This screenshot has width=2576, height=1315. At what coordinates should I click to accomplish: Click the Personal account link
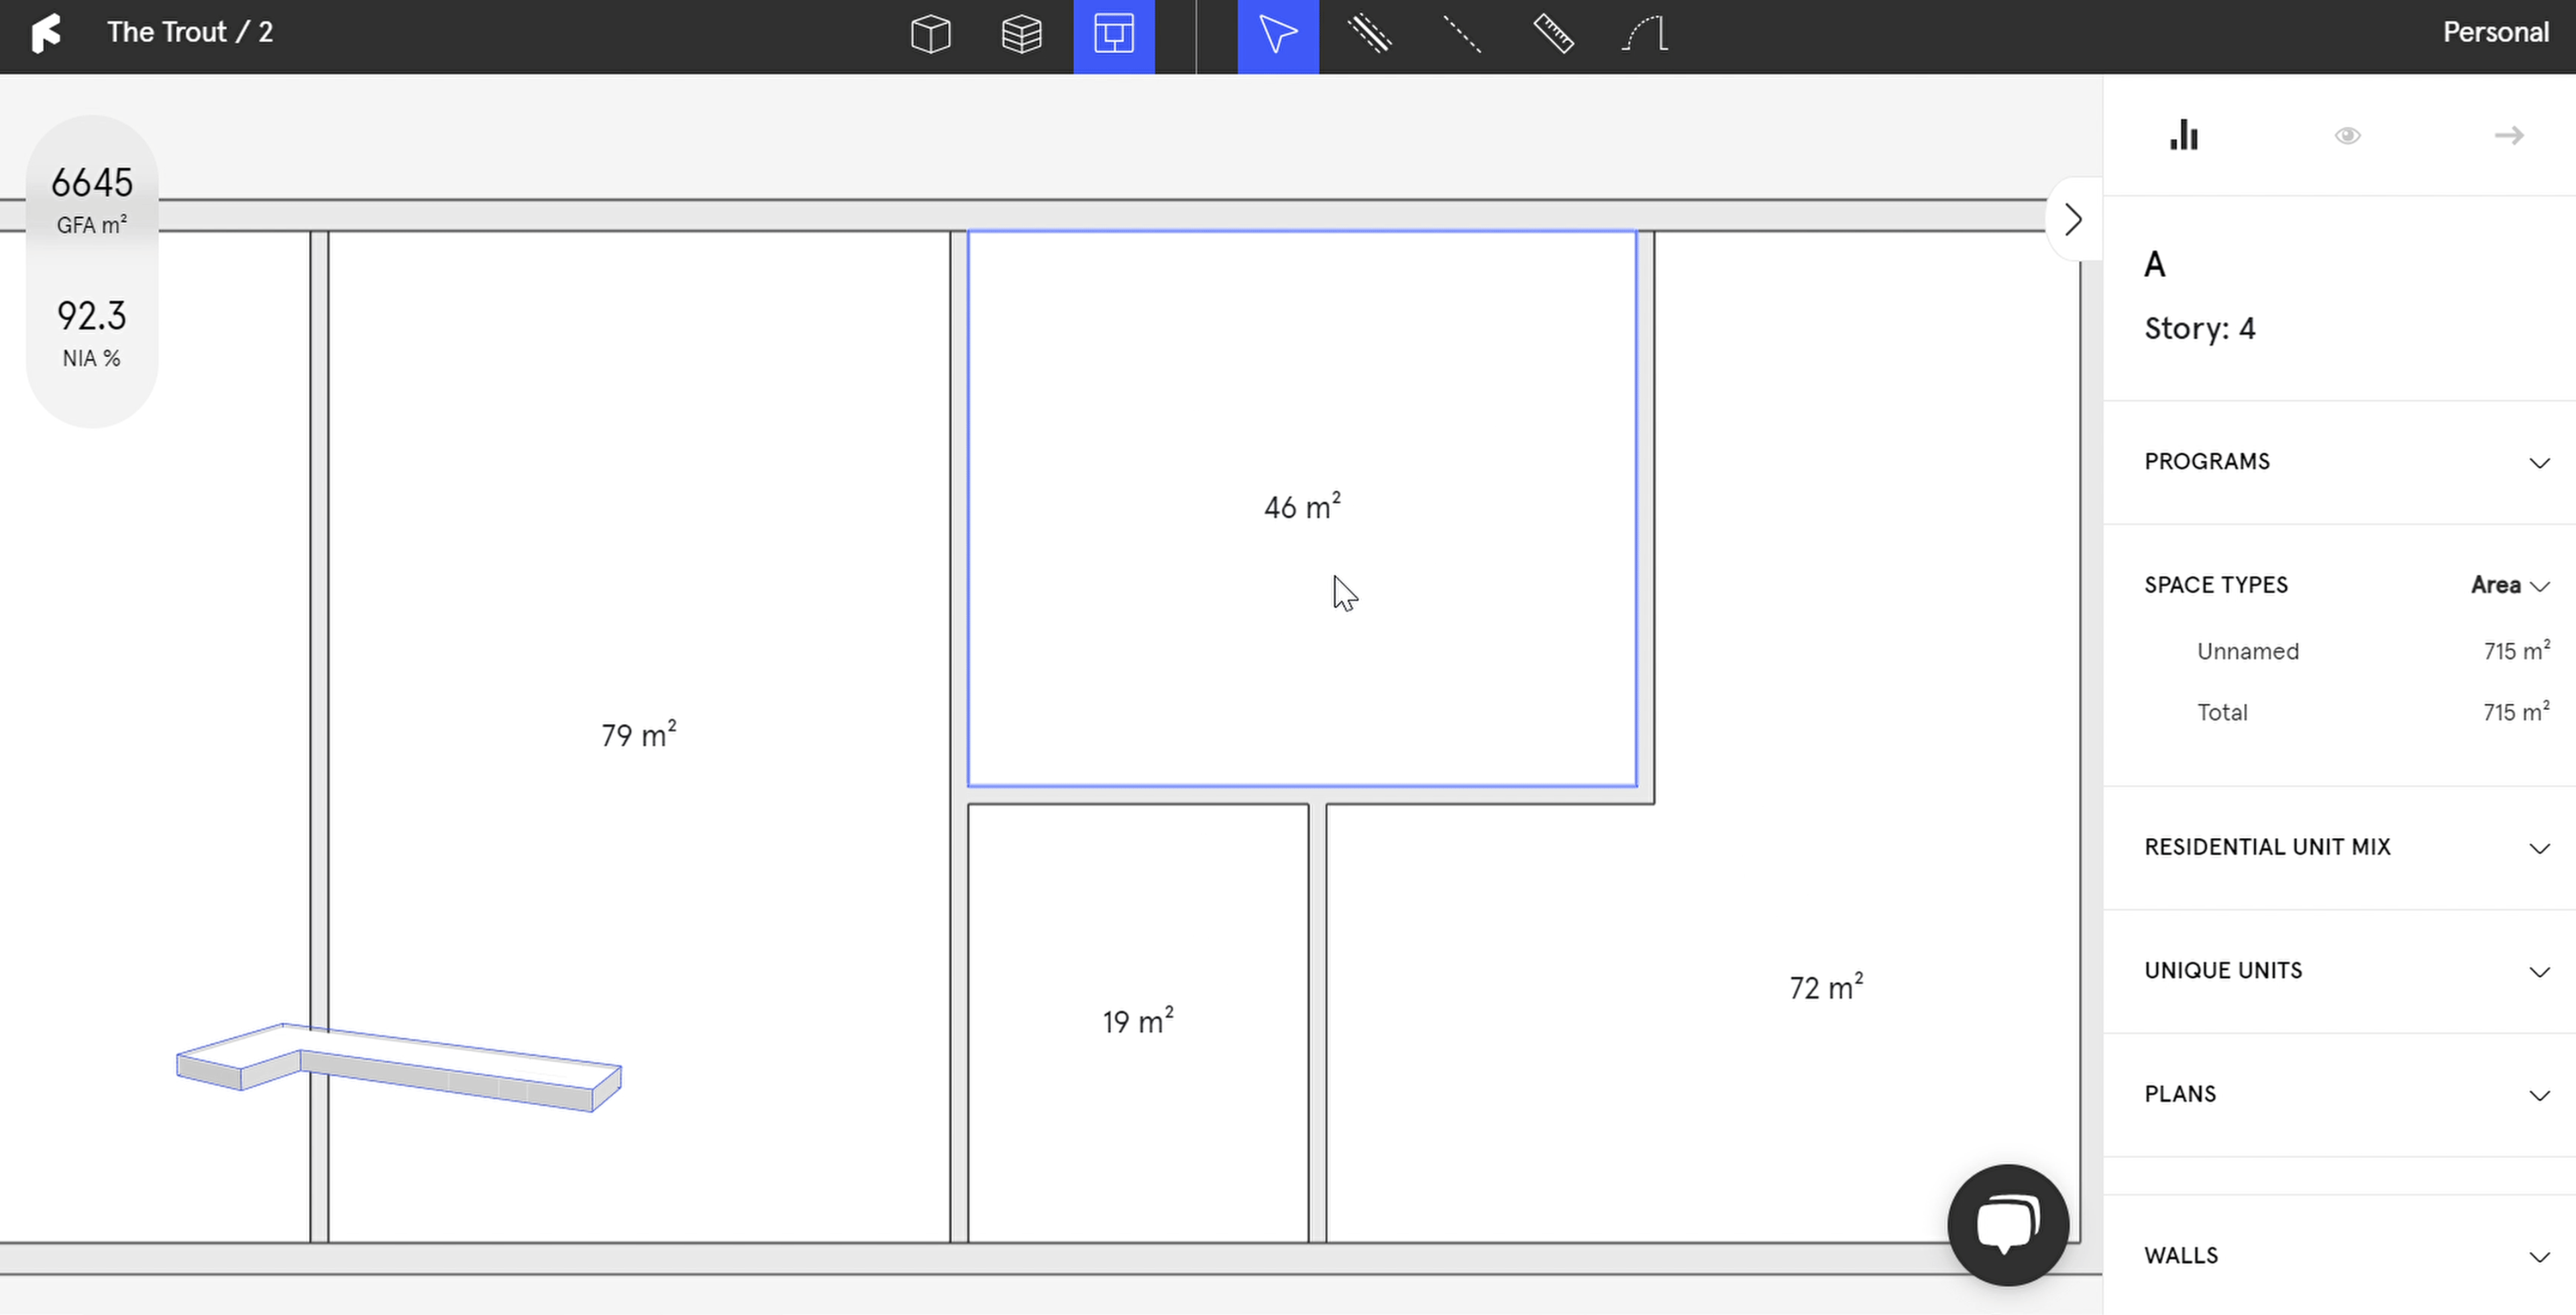point(2495,32)
